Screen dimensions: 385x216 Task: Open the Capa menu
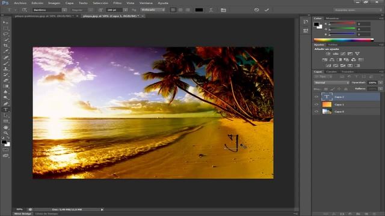tap(69, 3)
